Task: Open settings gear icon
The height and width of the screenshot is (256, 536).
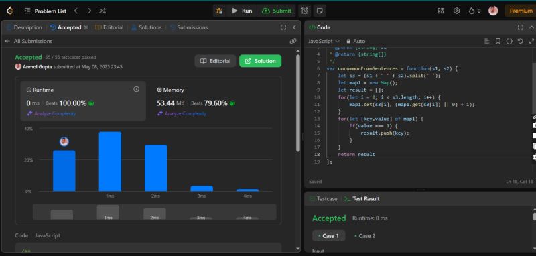Action: (456, 11)
